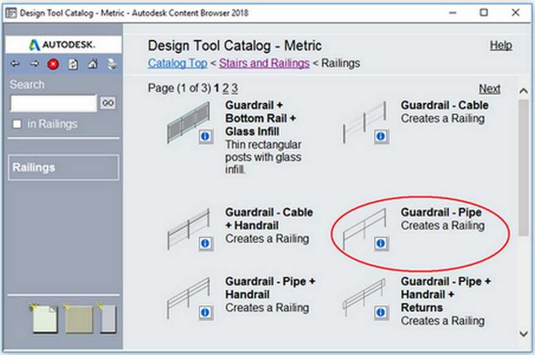Open the Catalog Top breadcrumb link
The image size is (535, 355).
[178, 63]
